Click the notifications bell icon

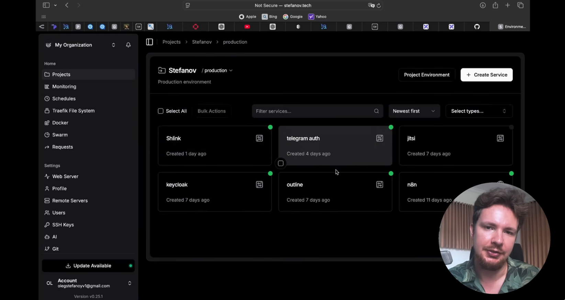tap(128, 45)
